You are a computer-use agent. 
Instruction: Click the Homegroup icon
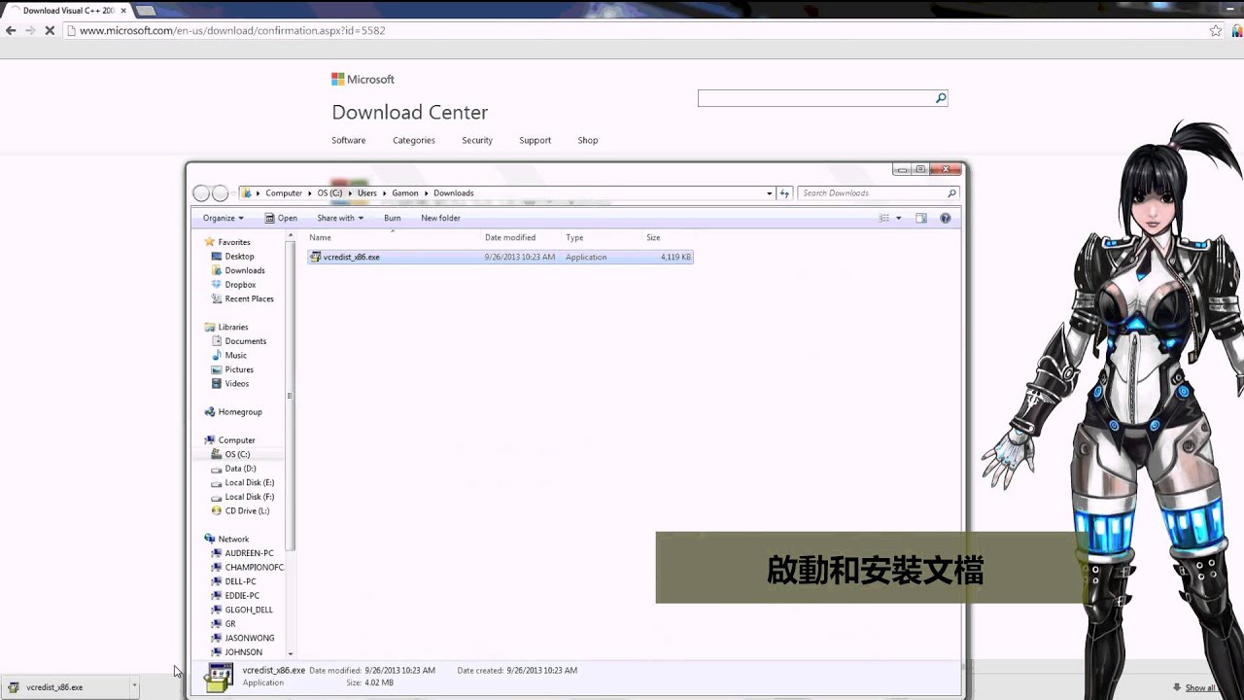click(x=210, y=411)
